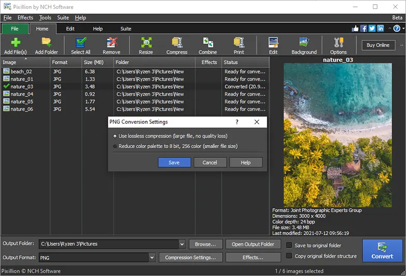Switch to the Edit ribbon tab
This screenshot has width=406, height=276.
(70, 29)
